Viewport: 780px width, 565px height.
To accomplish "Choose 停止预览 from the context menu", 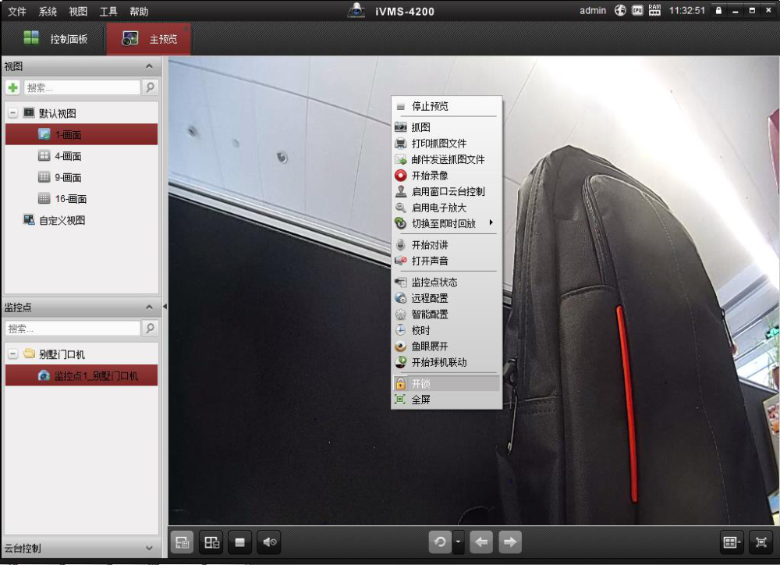I will [446, 106].
